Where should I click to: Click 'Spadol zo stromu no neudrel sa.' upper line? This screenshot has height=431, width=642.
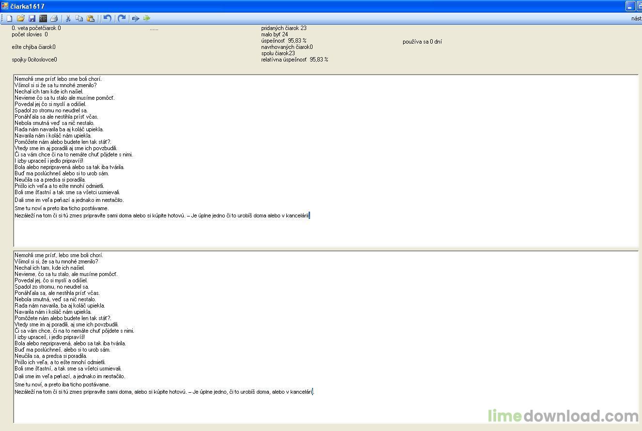click(x=51, y=110)
